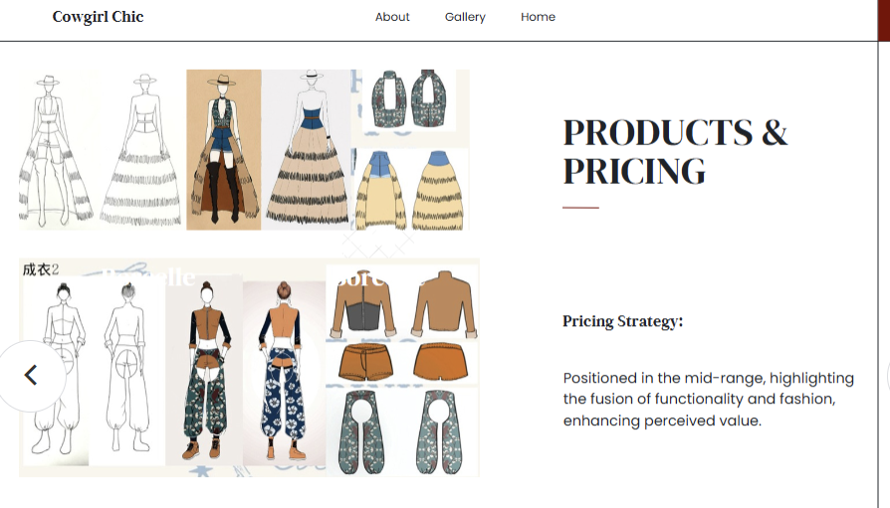This screenshot has height=508, width=890.
Task: Open the cowgirl illustration on tan background
Action: click(x=223, y=149)
